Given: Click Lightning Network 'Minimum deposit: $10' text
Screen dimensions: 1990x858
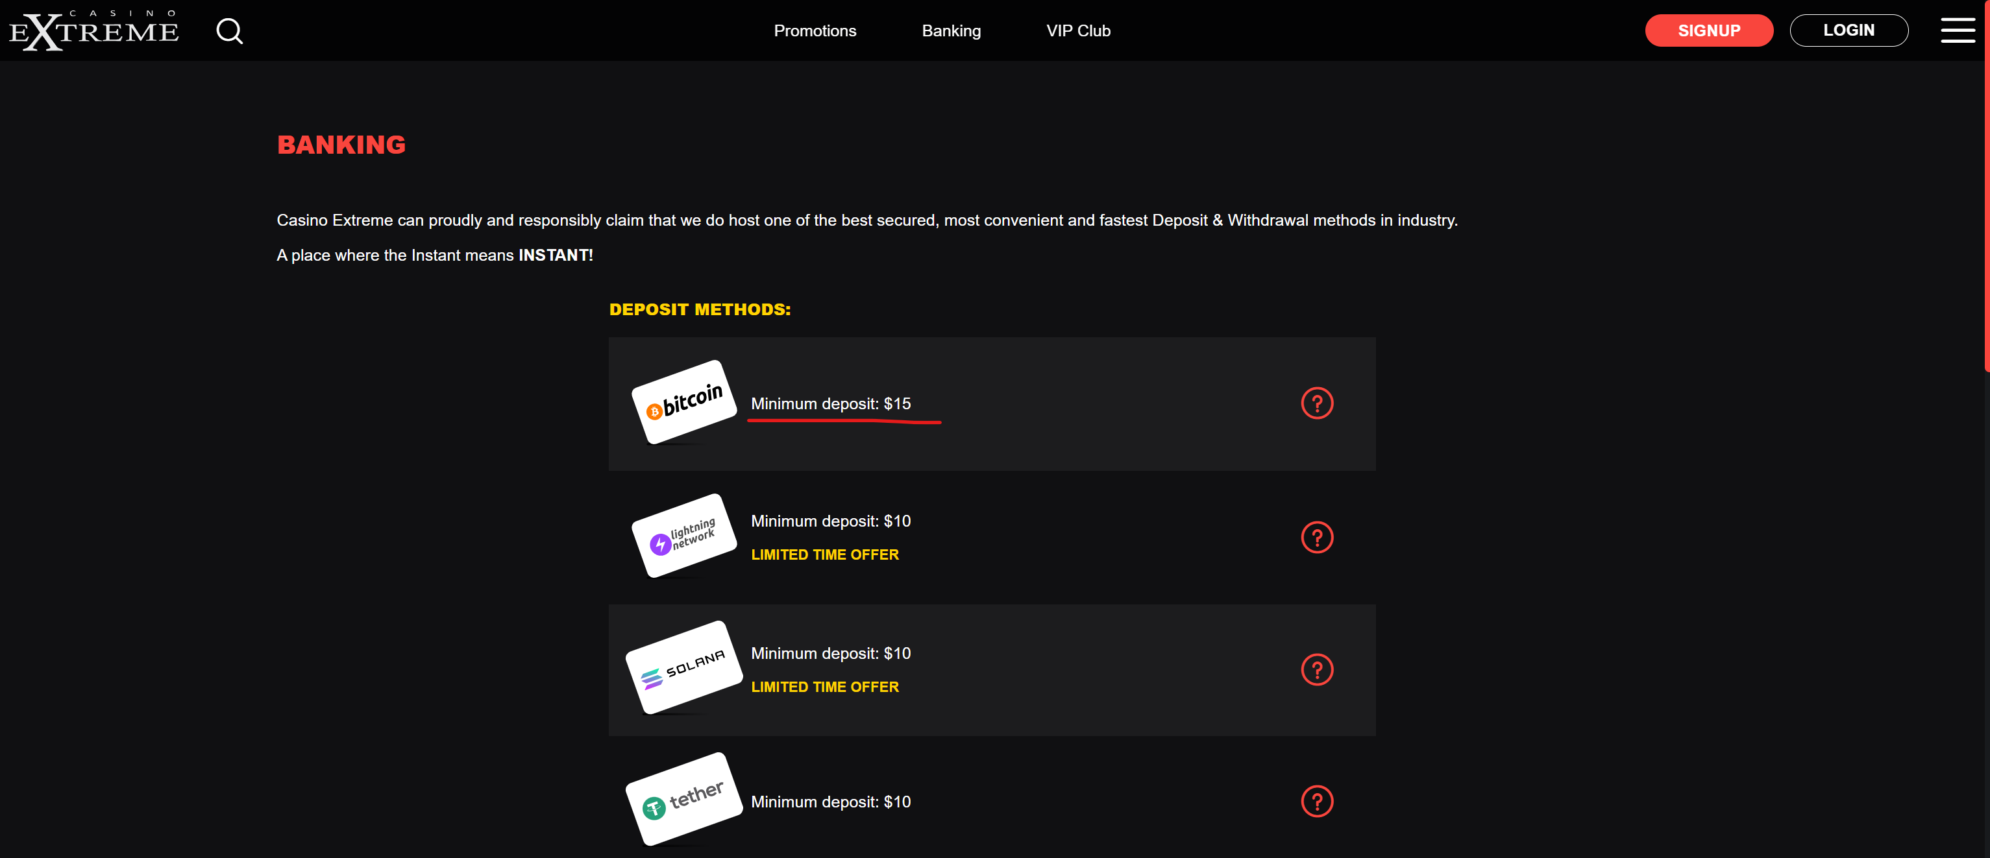Looking at the screenshot, I should click(830, 521).
